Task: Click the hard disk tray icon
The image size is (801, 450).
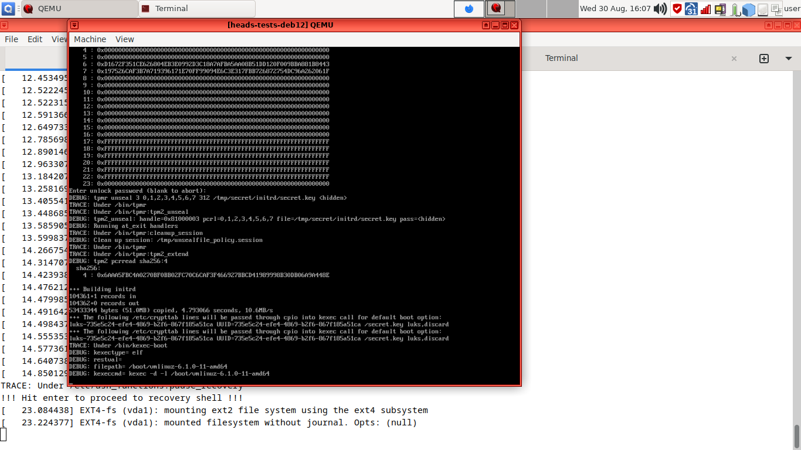Action: click(762, 9)
